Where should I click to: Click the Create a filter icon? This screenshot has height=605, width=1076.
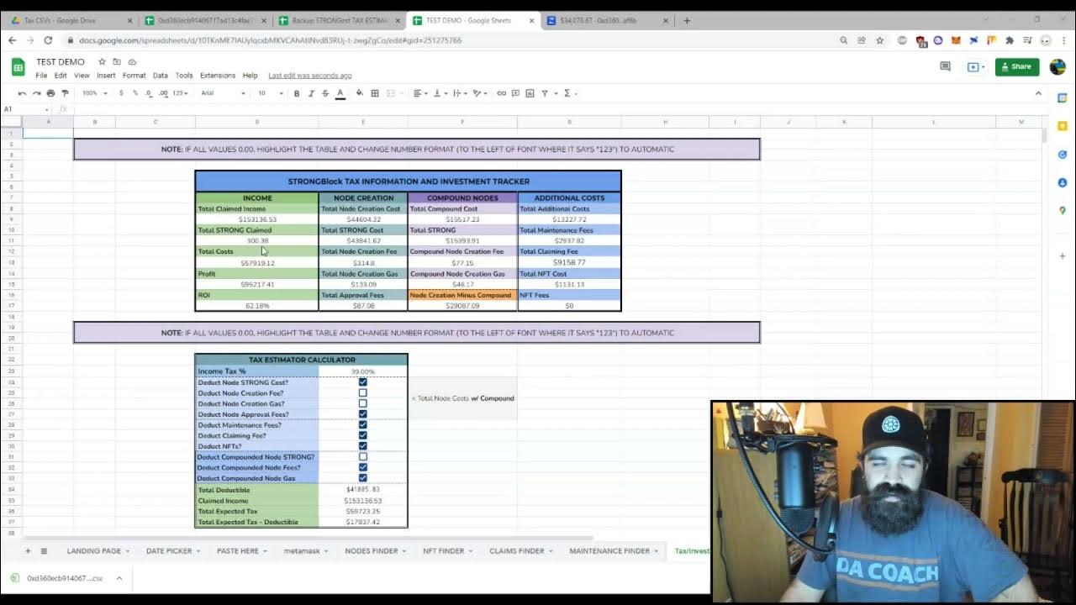click(x=546, y=93)
